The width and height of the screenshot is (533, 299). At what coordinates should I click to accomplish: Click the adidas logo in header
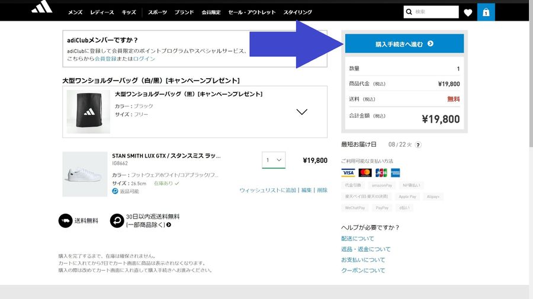42,7
